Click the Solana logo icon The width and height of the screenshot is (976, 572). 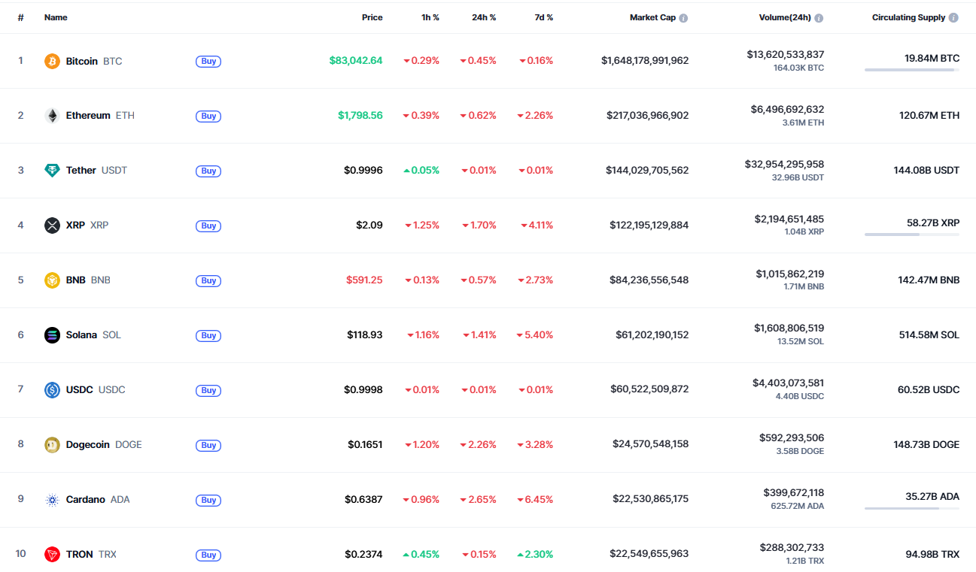point(52,335)
